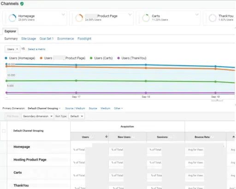This screenshot has width=236, height=189.
Task: Click the Users column sort arrow
Action: 106,136
